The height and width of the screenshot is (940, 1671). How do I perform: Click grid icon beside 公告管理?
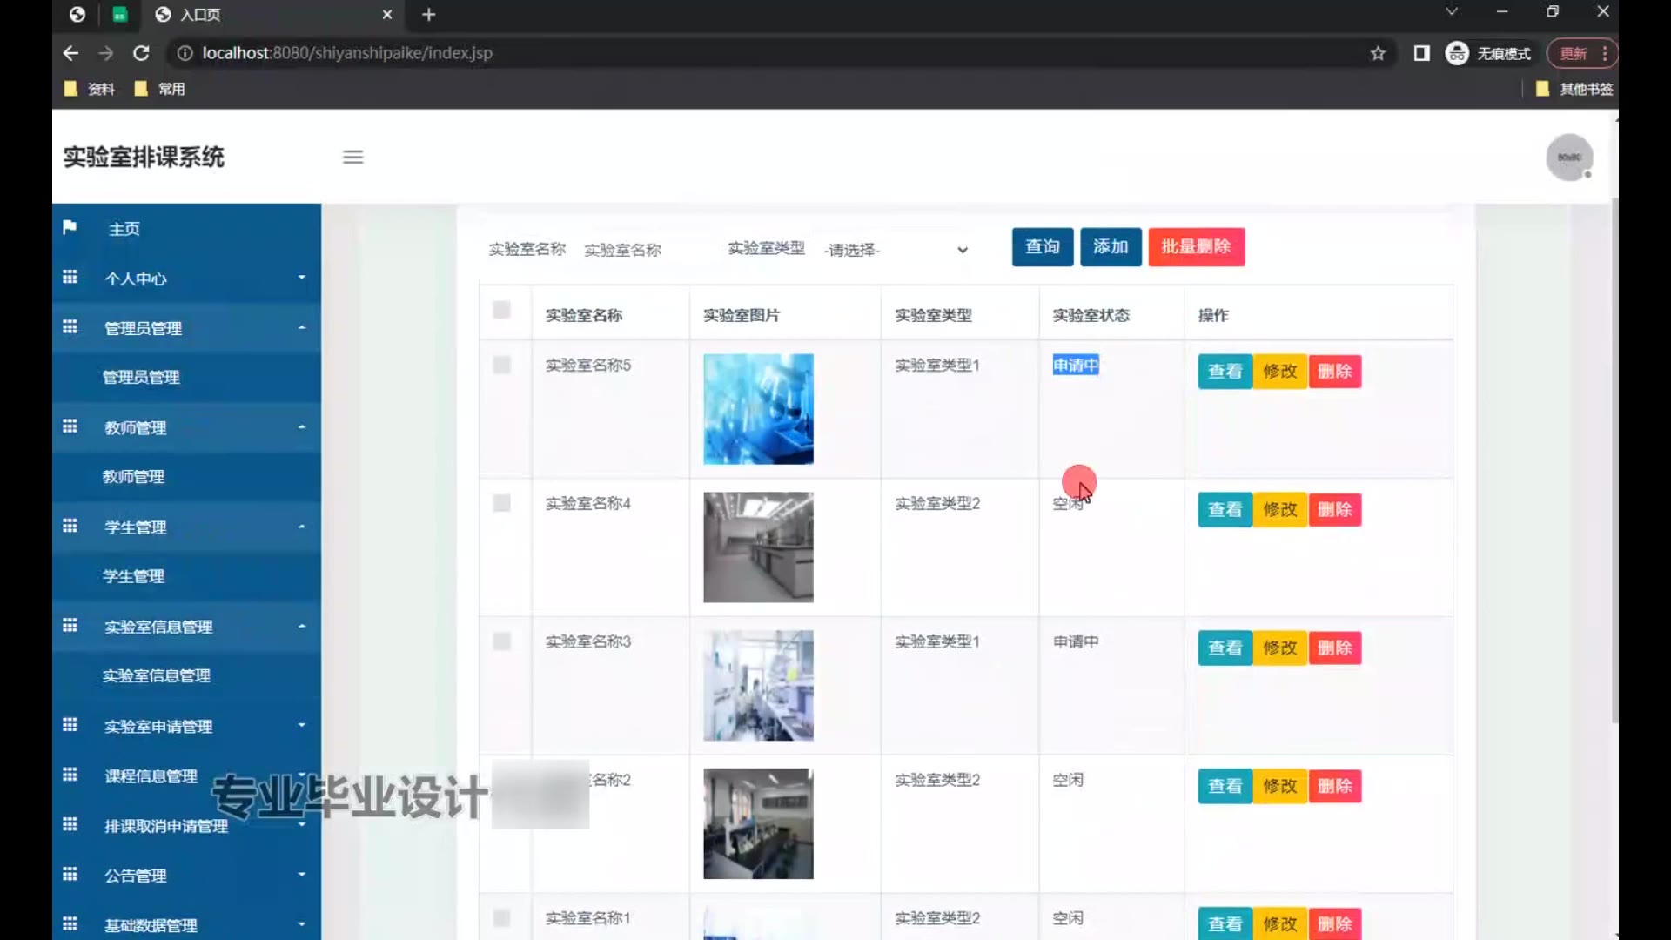tap(70, 874)
